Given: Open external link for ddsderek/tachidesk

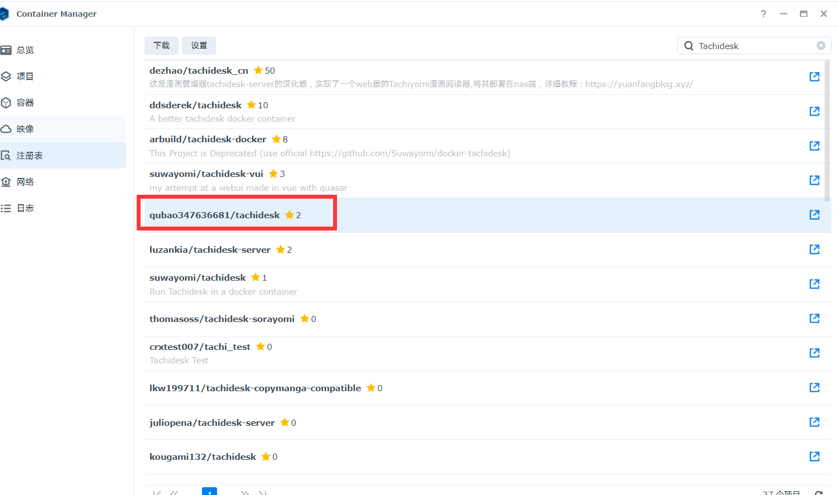Looking at the screenshot, I should coord(815,112).
